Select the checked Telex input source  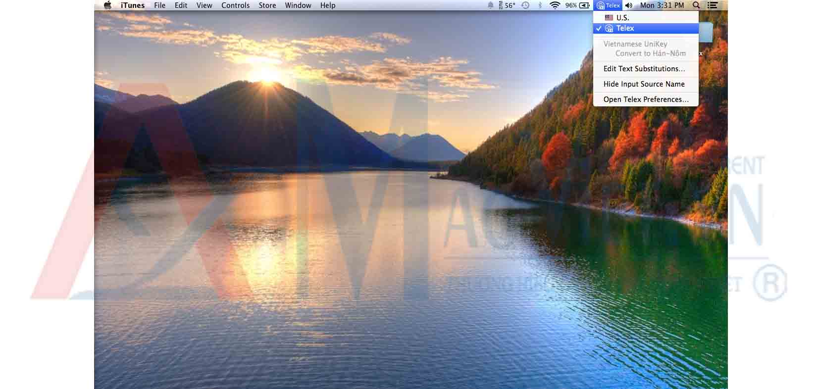pos(646,28)
